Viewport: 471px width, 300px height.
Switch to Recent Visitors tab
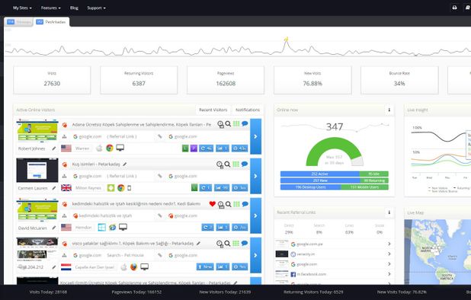click(213, 110)
